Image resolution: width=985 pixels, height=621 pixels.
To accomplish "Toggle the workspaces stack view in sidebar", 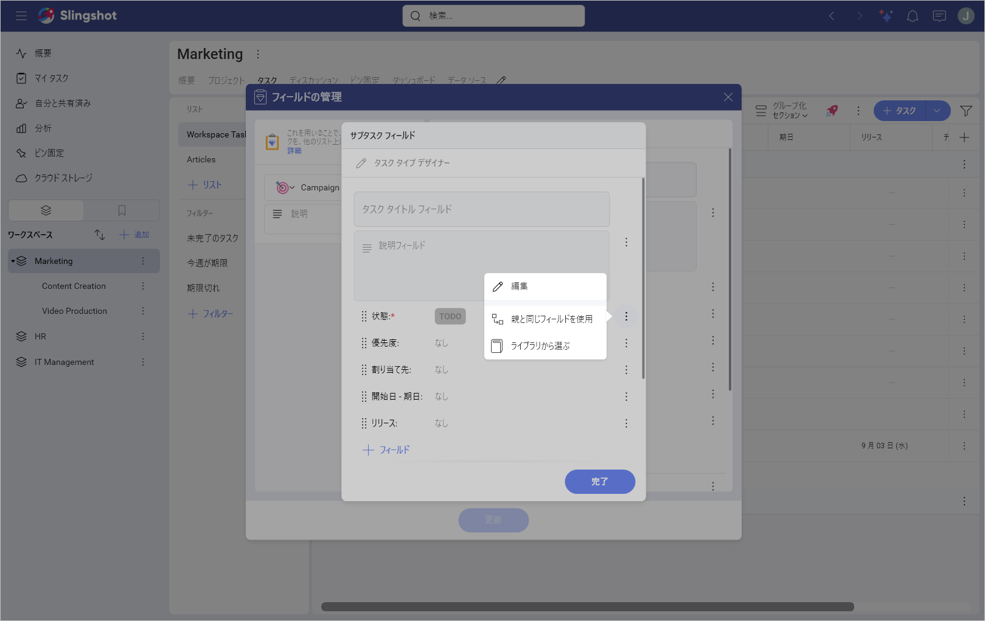I will tap(45, 210).
